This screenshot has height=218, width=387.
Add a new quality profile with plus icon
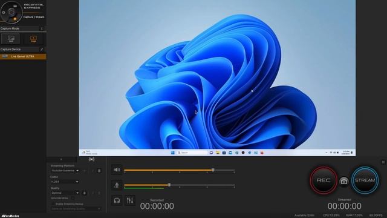point(85,193)
